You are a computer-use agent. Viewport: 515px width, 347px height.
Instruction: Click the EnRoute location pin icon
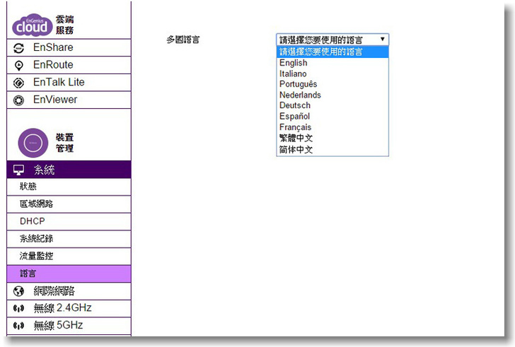click(18, 65)
